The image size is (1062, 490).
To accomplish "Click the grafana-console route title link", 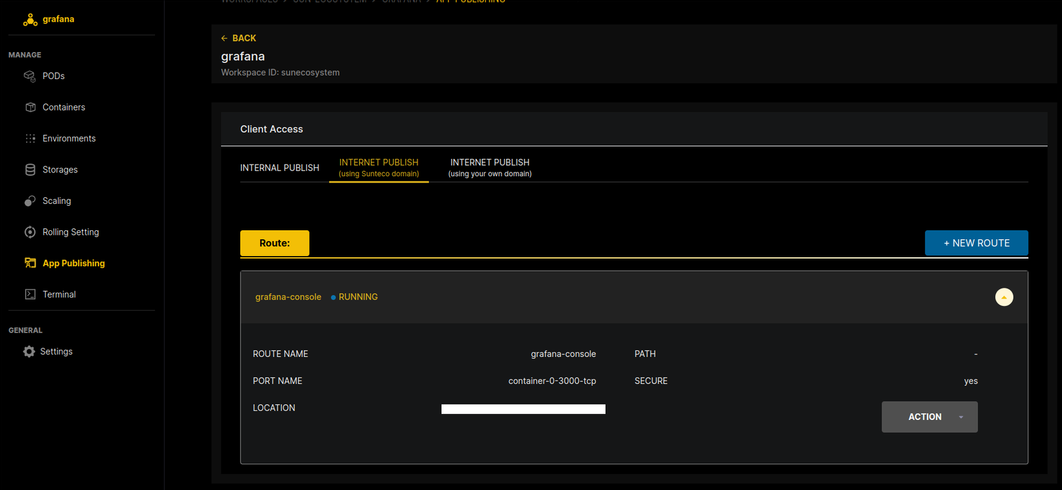I will [x=288, y=297].
